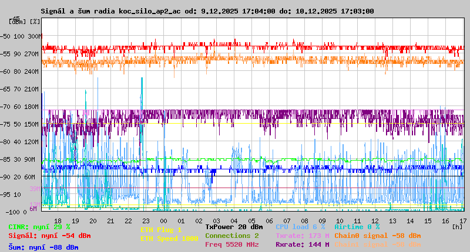Select the 'CINR: nyní 29 %' legend entry
470x252 pixels.
tap(39, 227)
